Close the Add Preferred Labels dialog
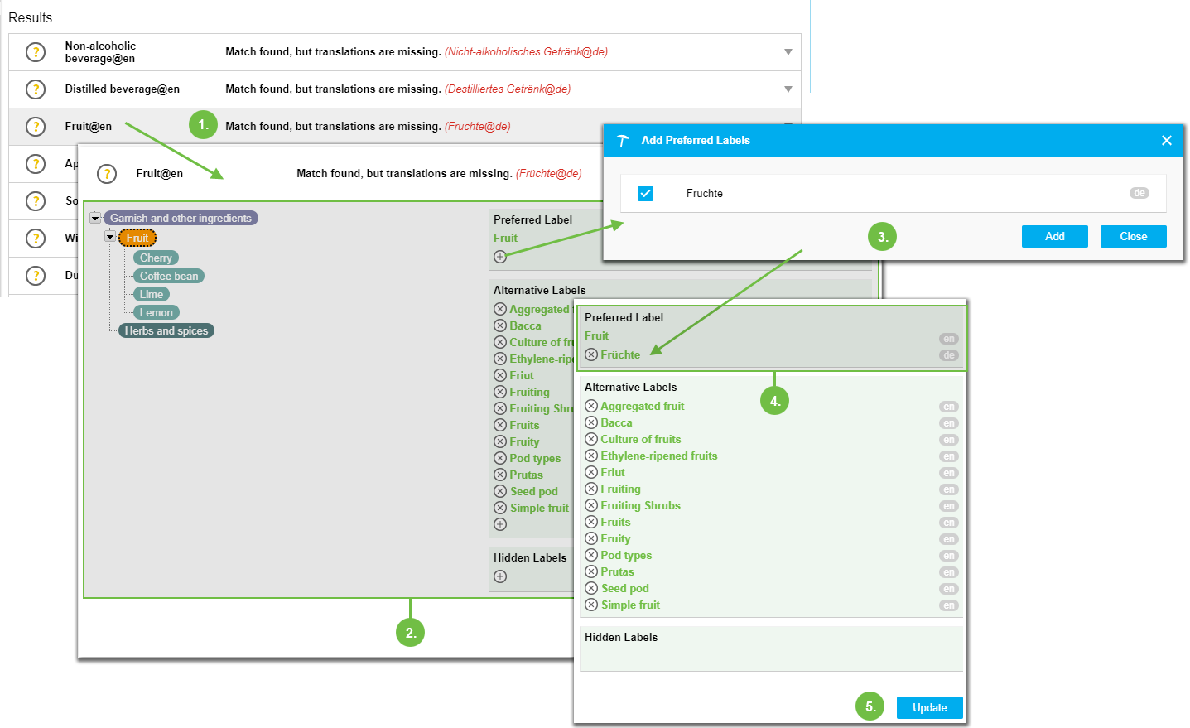This screenshot has width=1190, height=728. click(x=1166, y=141)
